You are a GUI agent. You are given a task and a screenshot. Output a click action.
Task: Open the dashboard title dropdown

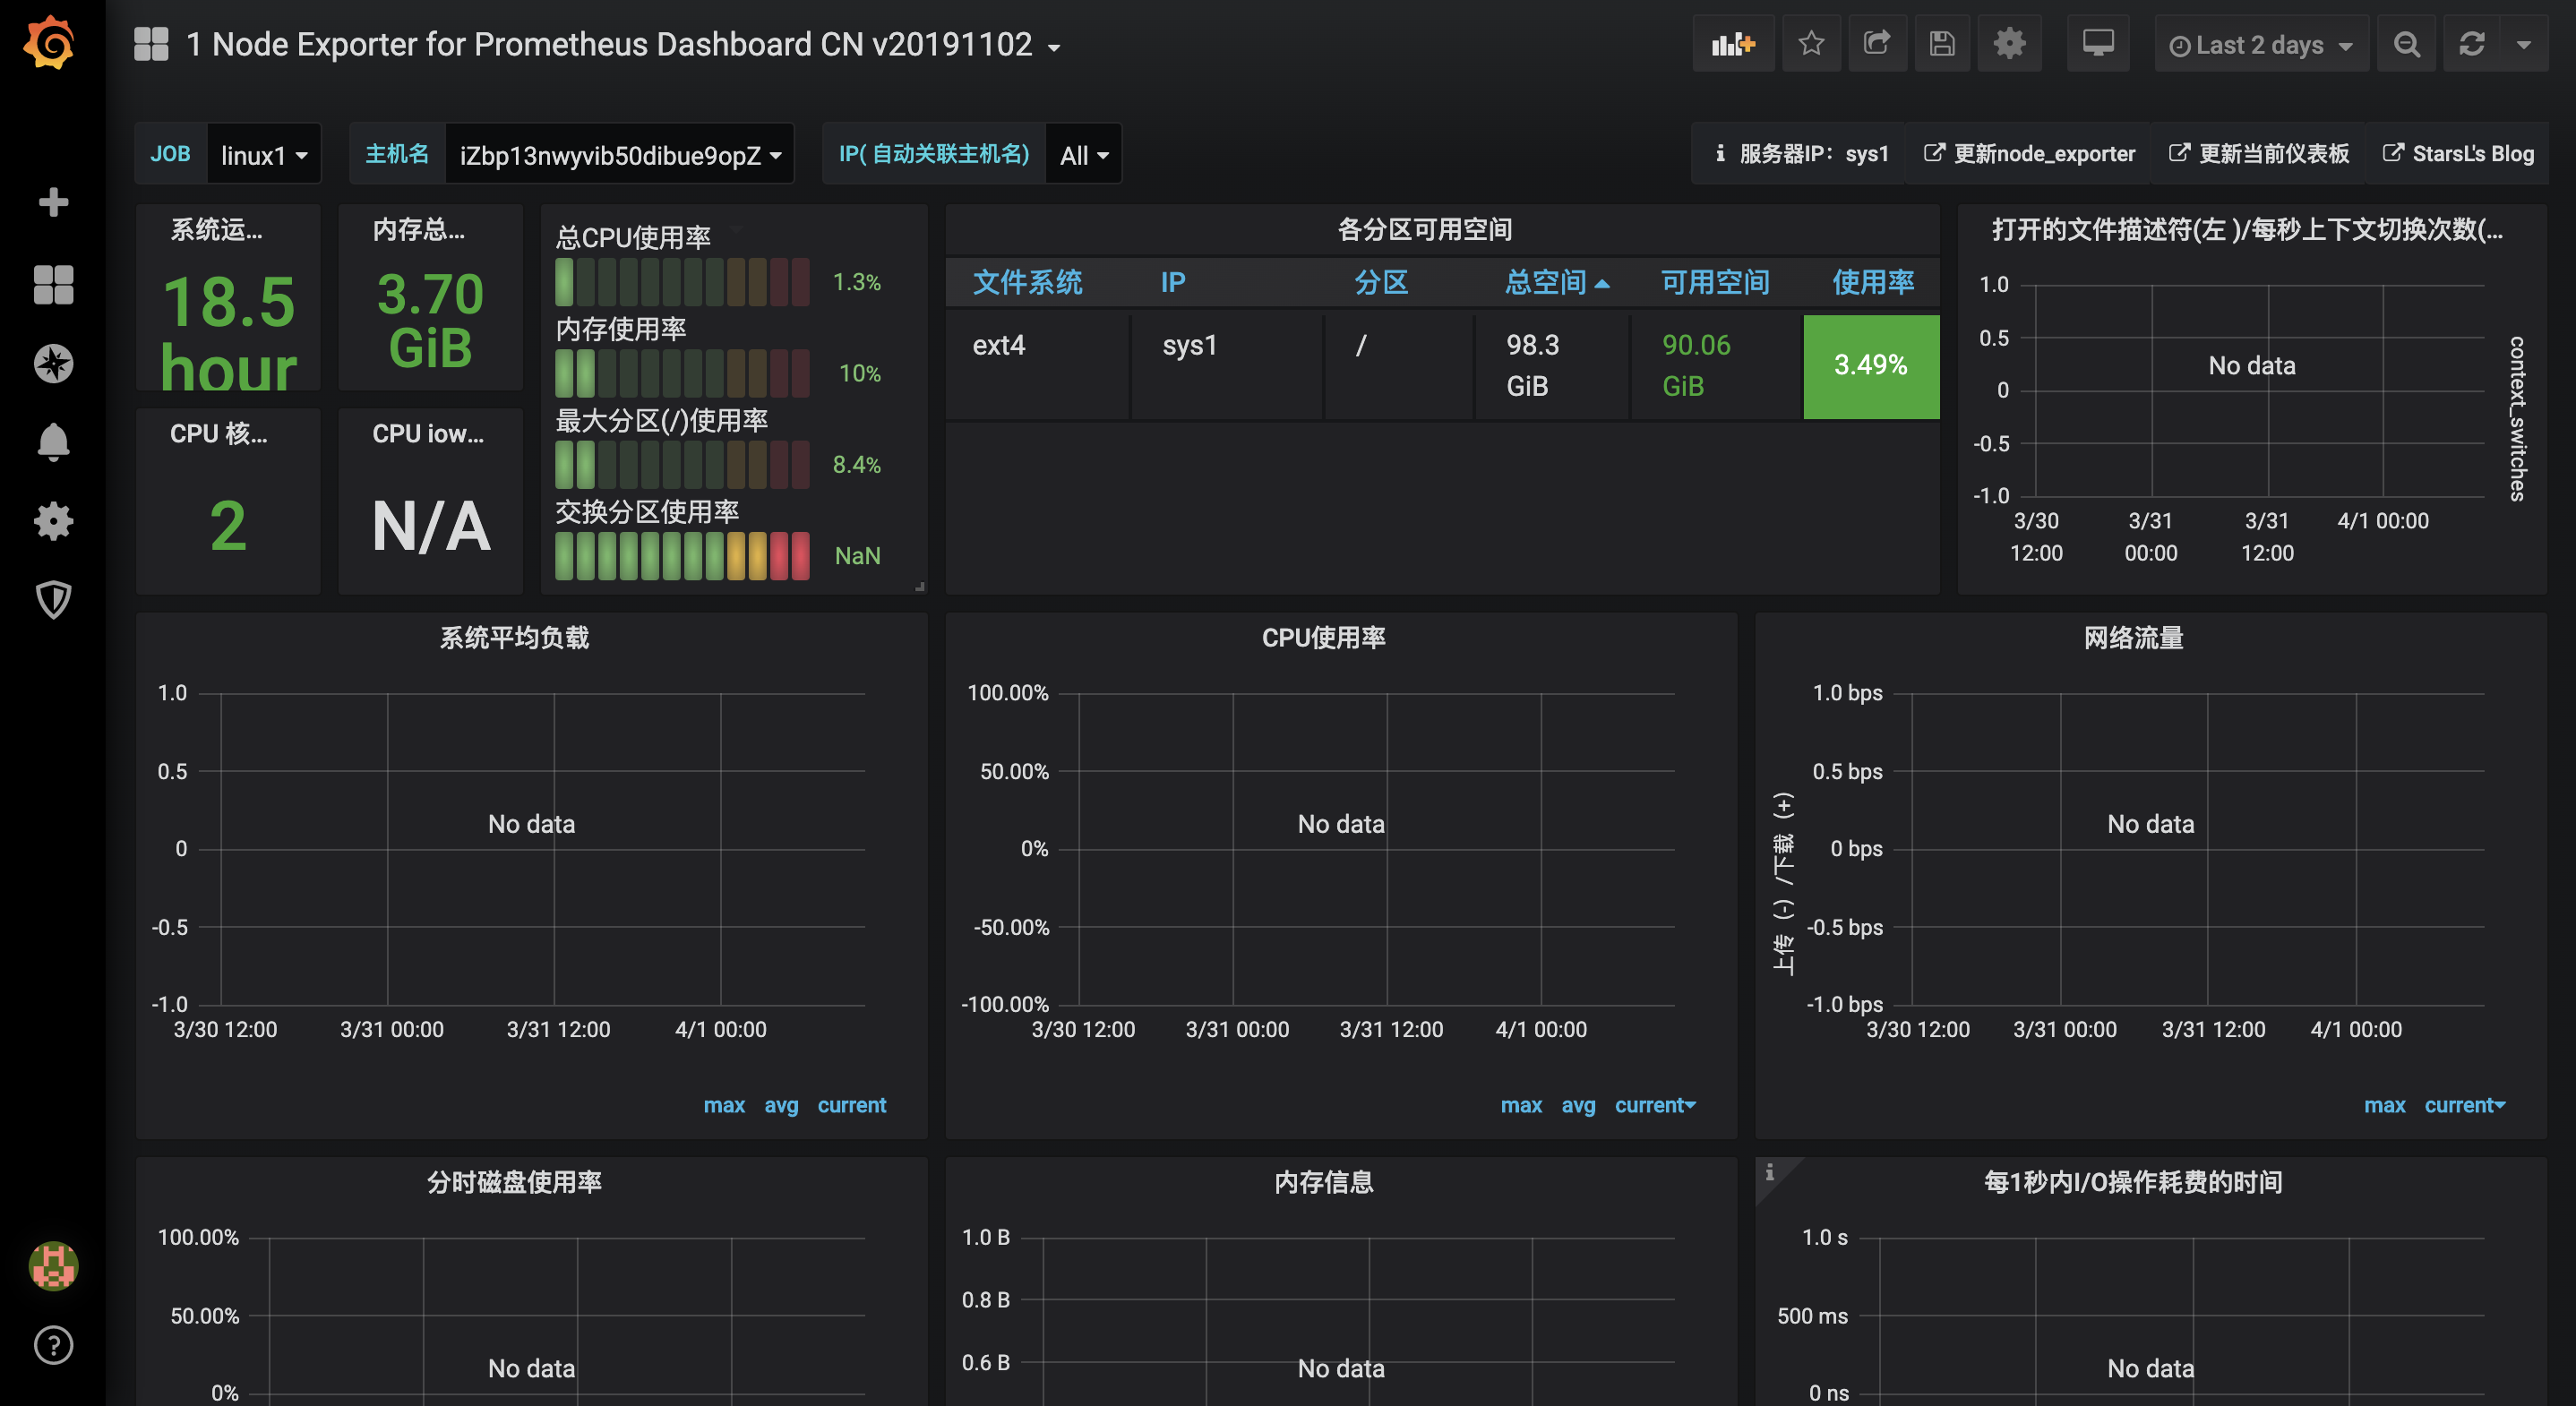coord(623,44)
